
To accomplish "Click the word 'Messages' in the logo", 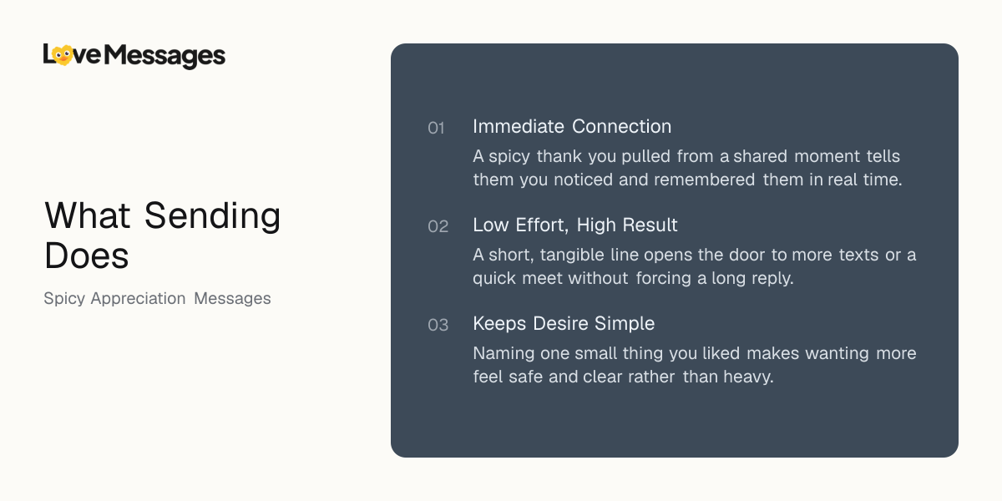I will [165, 56].
